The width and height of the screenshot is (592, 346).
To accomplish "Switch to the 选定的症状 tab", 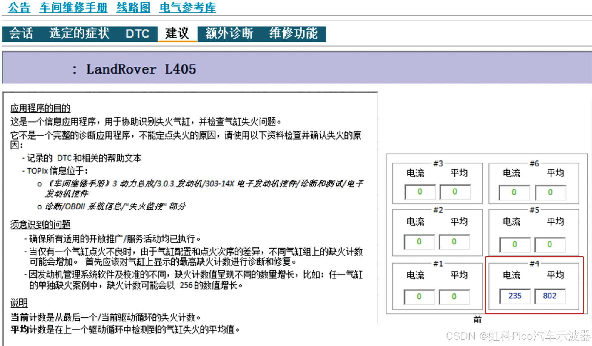I will pos(79,33).
